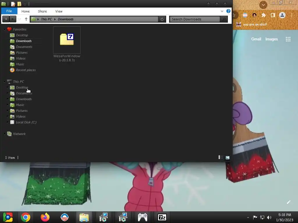Open Recent places in Favorites

26,70
